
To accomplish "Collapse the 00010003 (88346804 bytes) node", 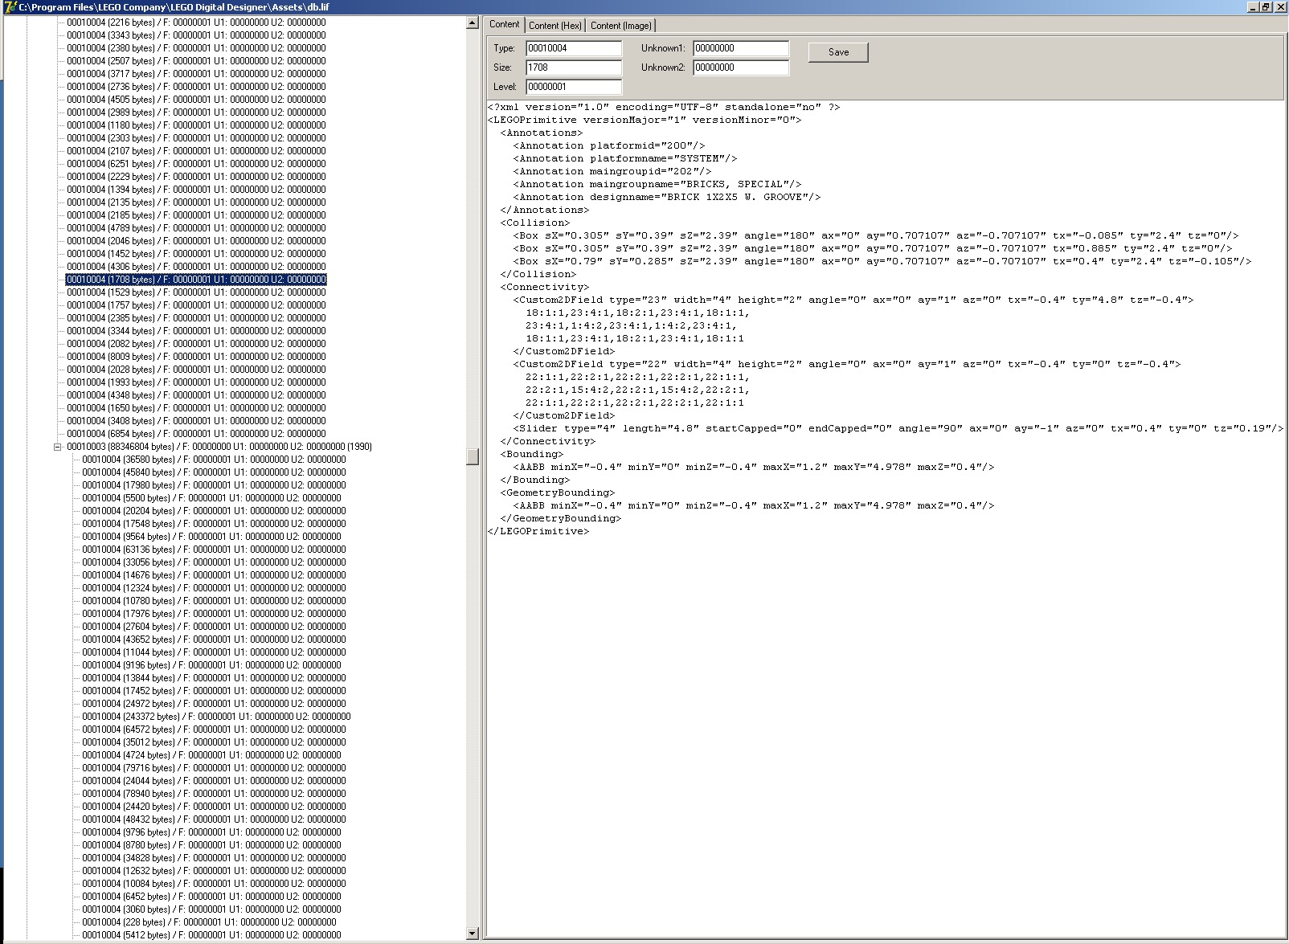I will pyautogui.click(x=58, y=447).
